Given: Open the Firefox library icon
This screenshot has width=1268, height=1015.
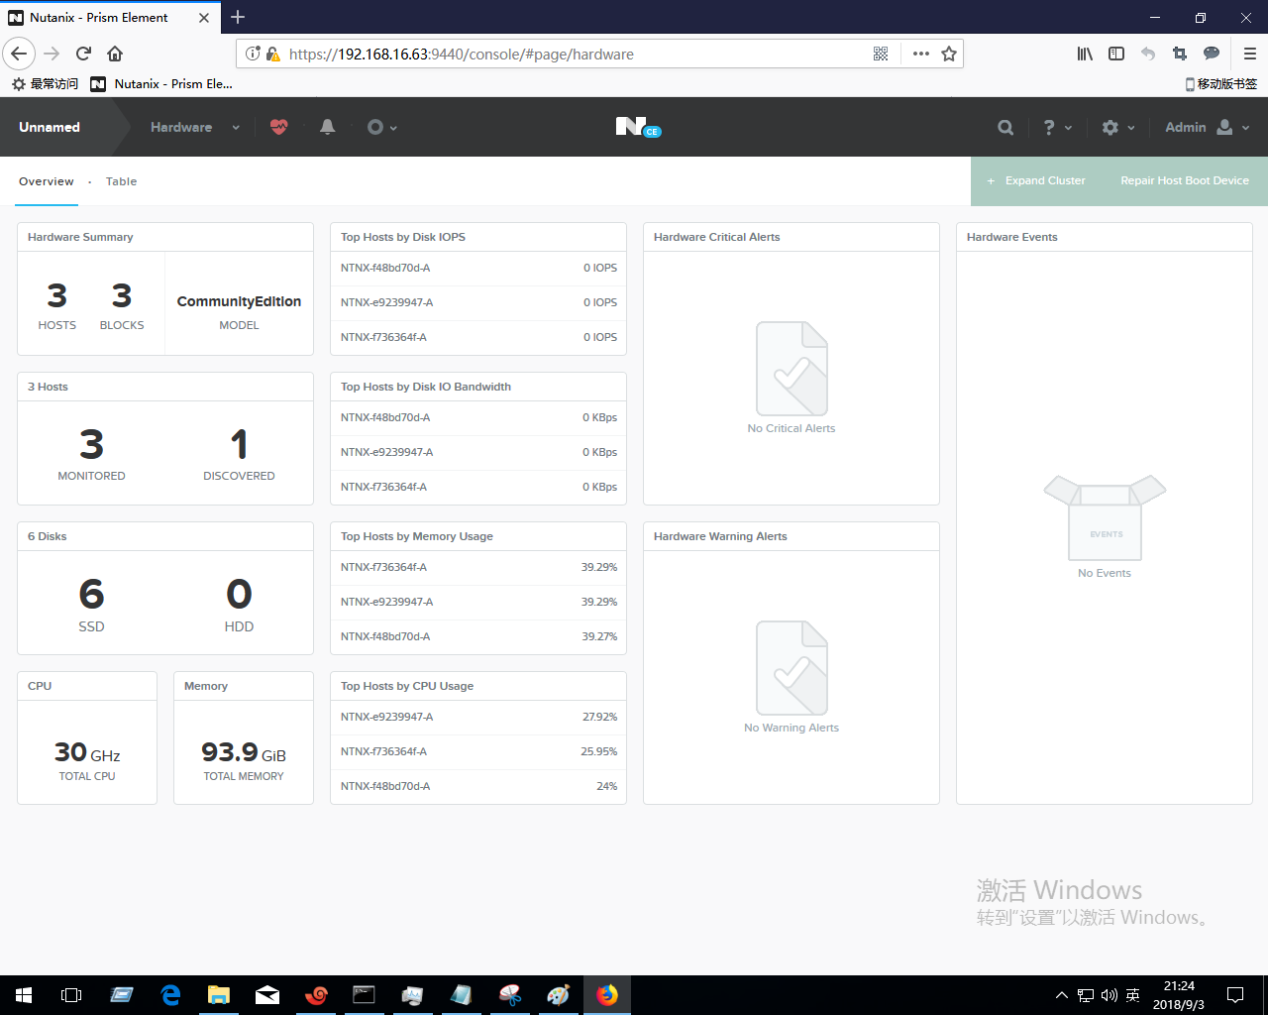Looking at the screenshot, I should [x=1085, y=54].
